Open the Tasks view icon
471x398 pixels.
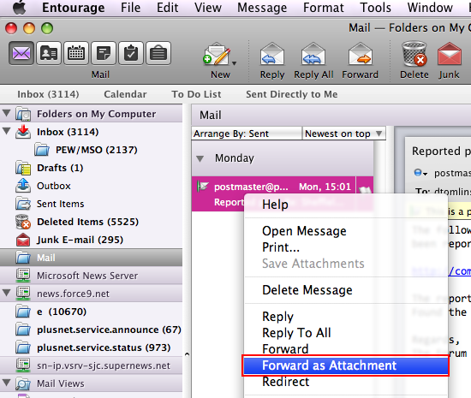coord(131,53)
